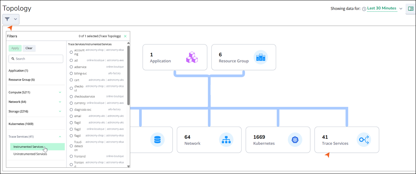Click the Network hierarchy icon

click(226, 140)
